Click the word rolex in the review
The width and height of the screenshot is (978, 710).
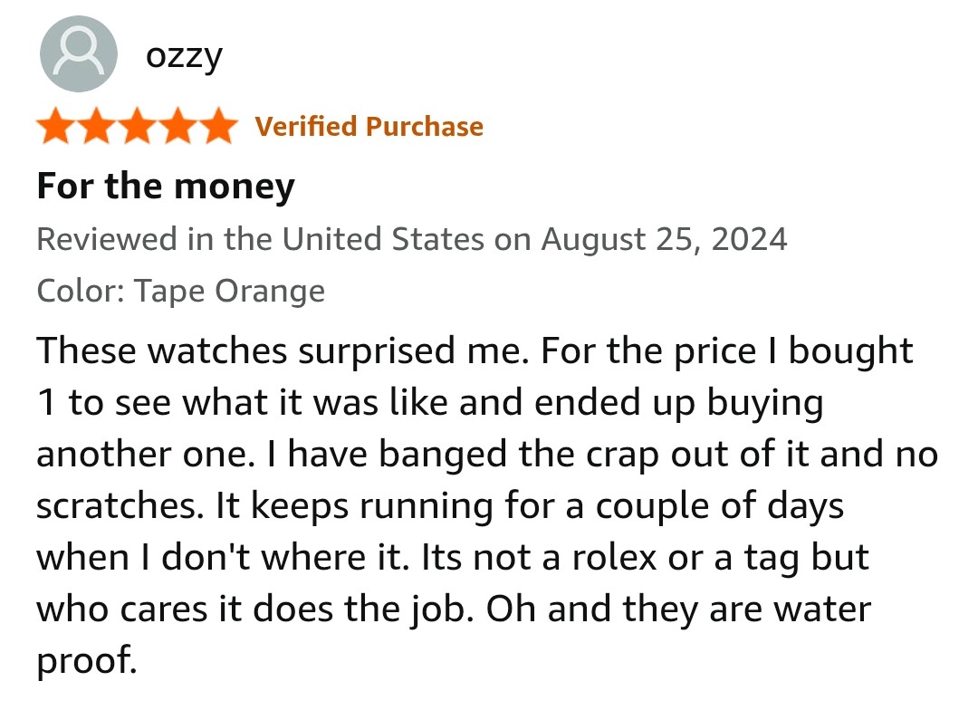coord(614,558)
